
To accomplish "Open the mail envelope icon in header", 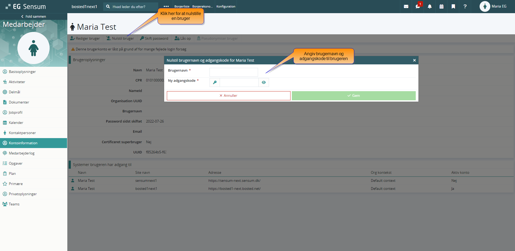I will [x=406, y=6].
